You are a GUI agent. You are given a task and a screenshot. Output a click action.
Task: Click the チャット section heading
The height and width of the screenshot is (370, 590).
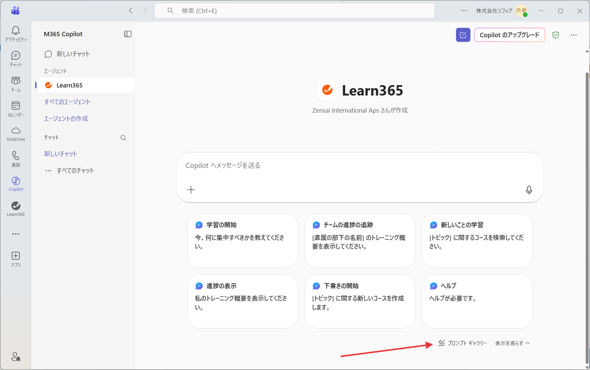[52, 137]
